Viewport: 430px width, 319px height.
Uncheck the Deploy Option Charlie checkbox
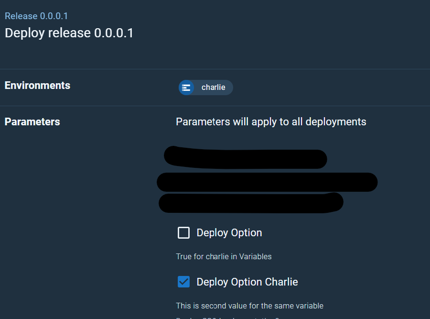[183, 282]
